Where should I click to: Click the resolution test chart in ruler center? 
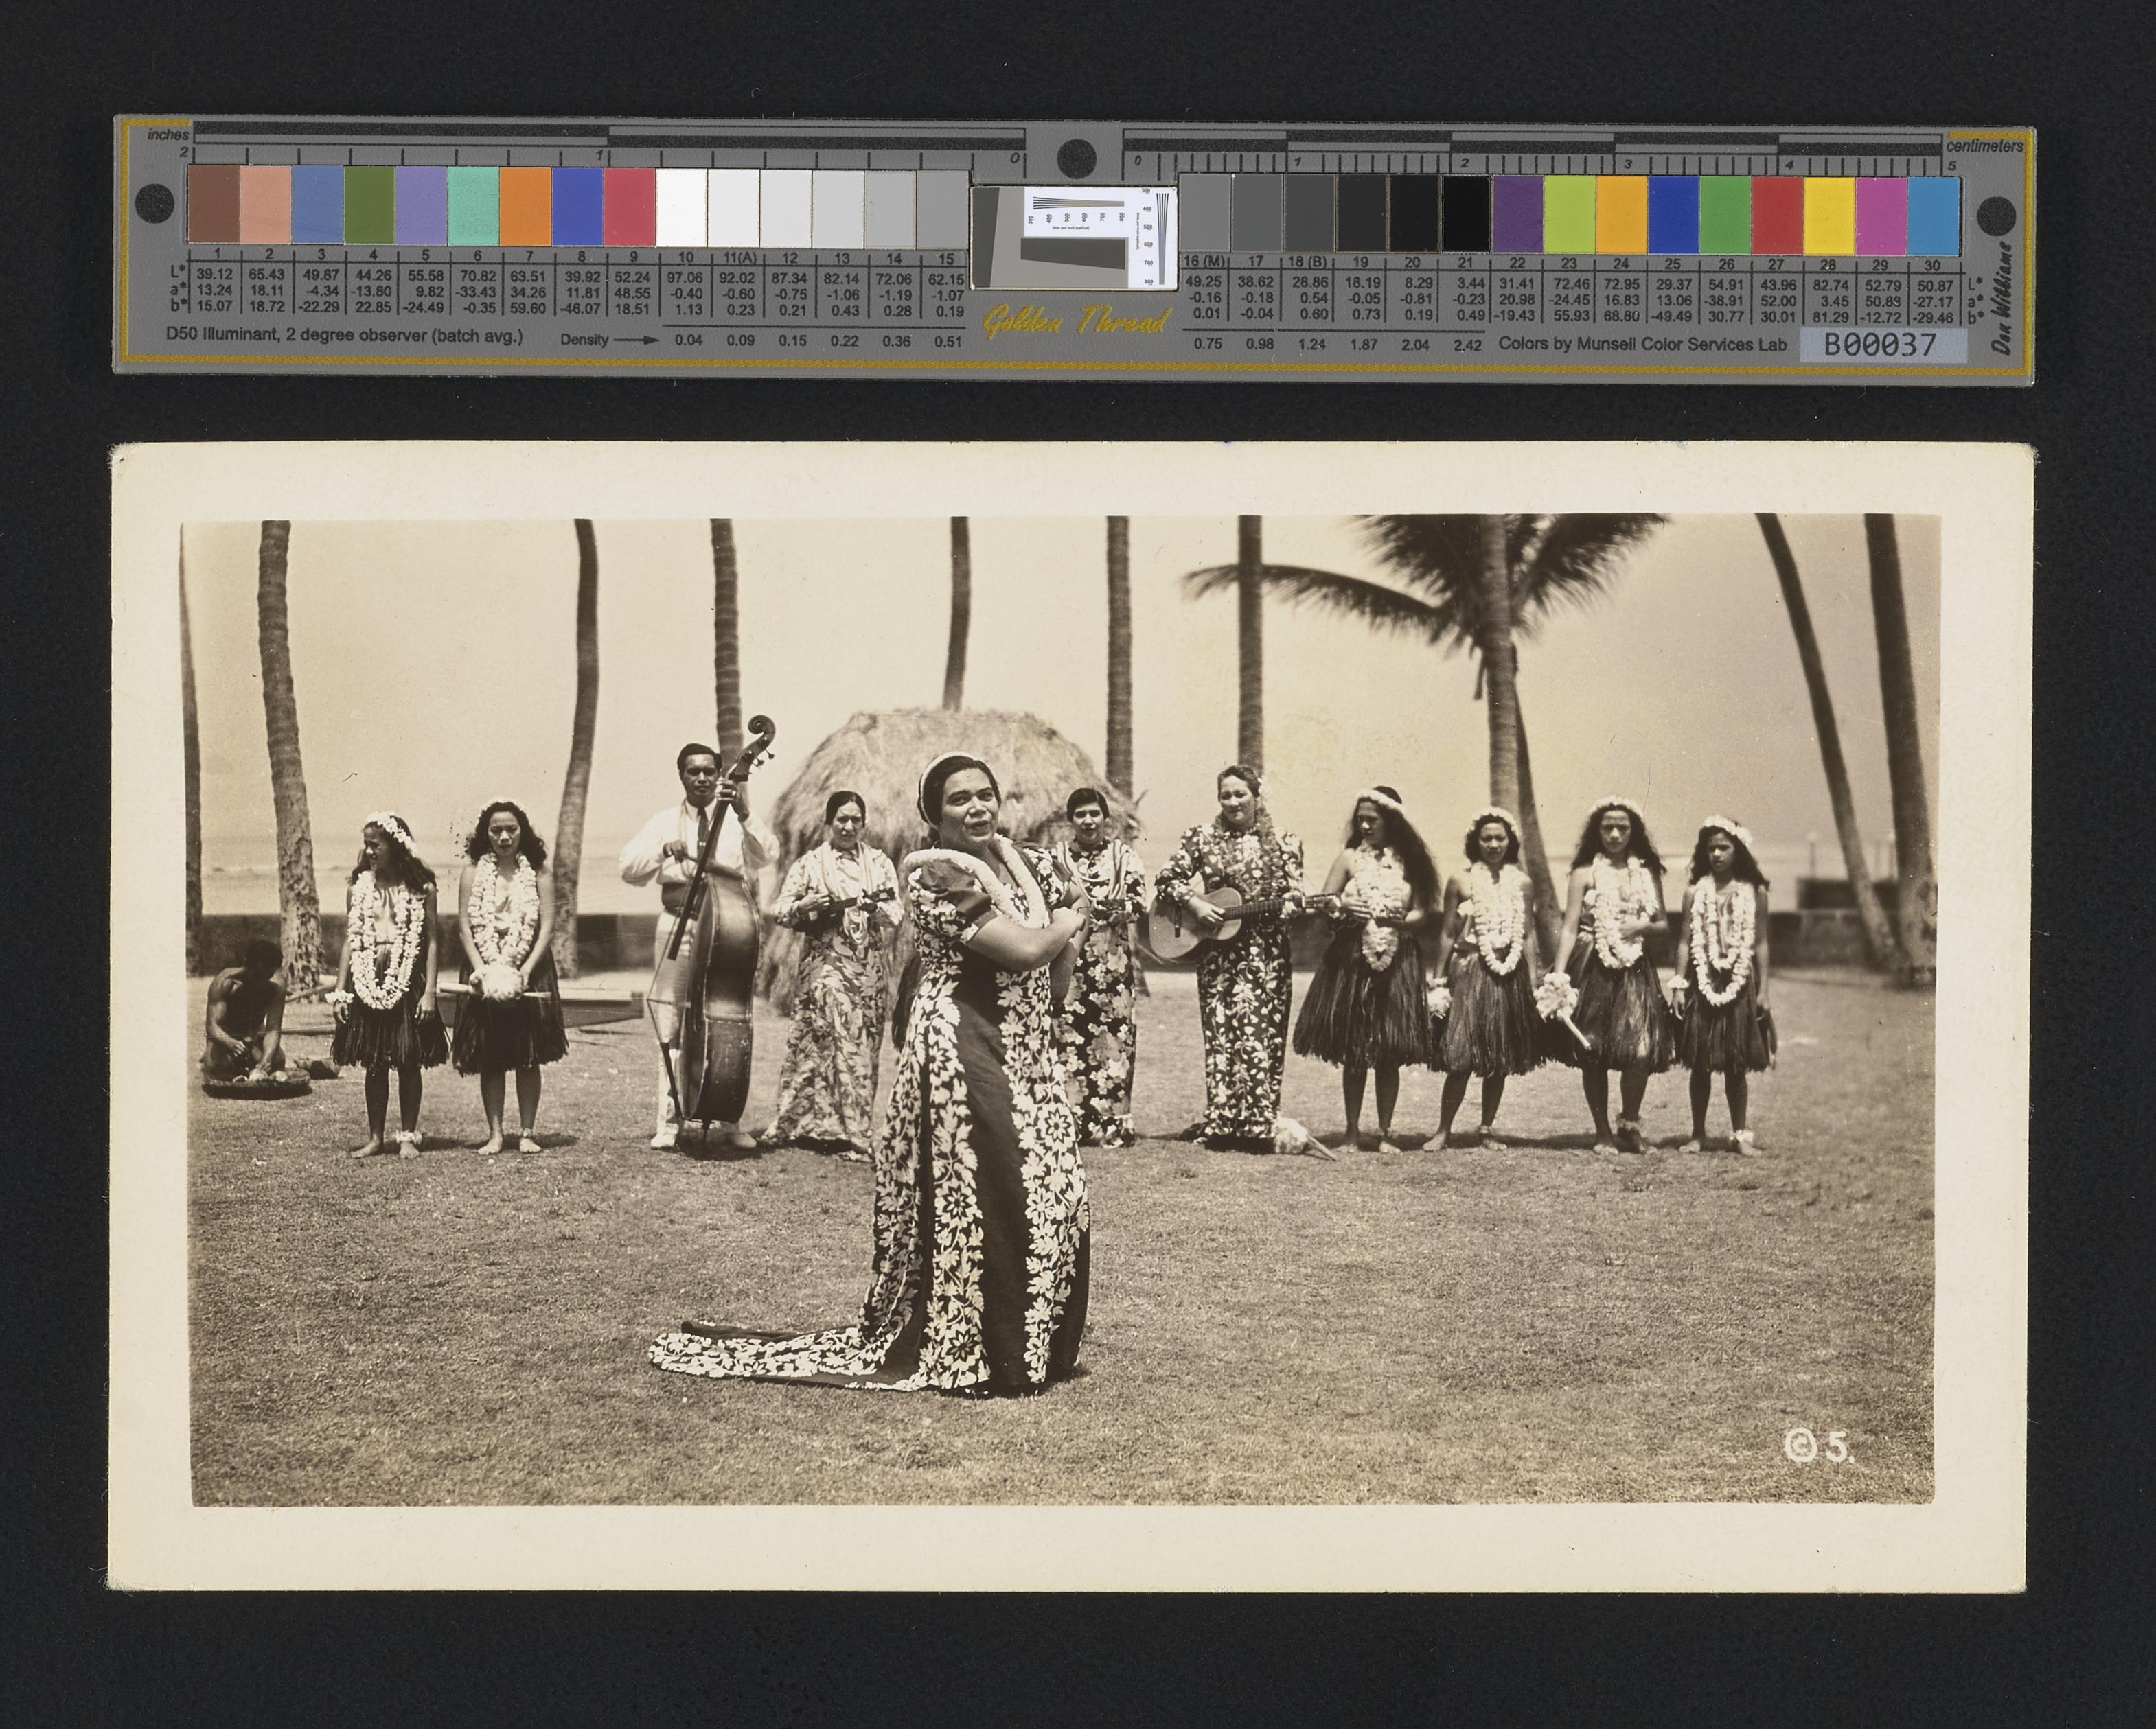coord(1074,238)
